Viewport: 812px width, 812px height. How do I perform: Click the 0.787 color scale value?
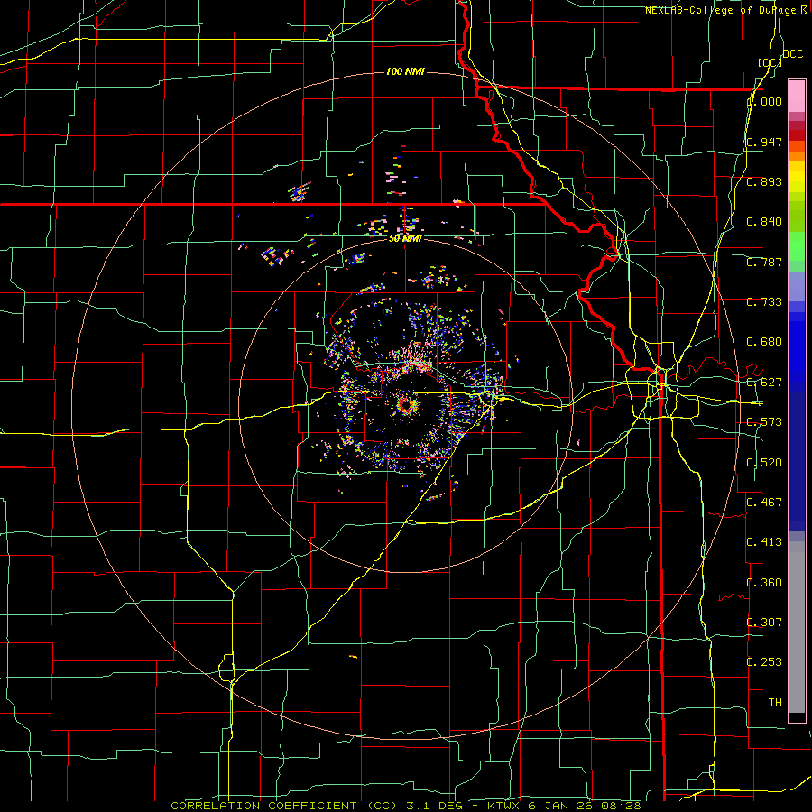(764, 262)
